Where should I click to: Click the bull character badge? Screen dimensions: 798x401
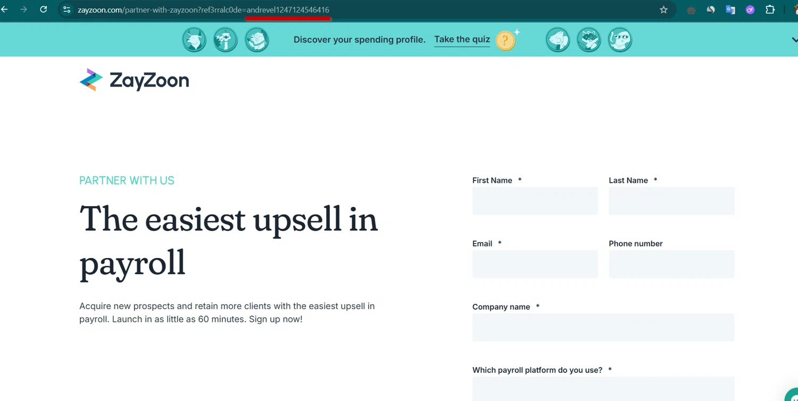(194, 40)
